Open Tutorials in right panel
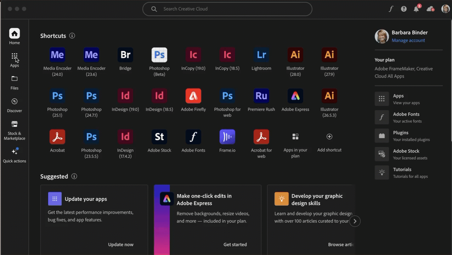452x255 pixels. pyautogui.click(x=408, y=172)
